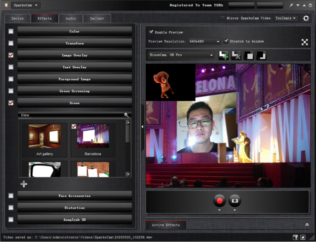Select the Active Effects tab
Screen dimensions: 316x242
165,225
